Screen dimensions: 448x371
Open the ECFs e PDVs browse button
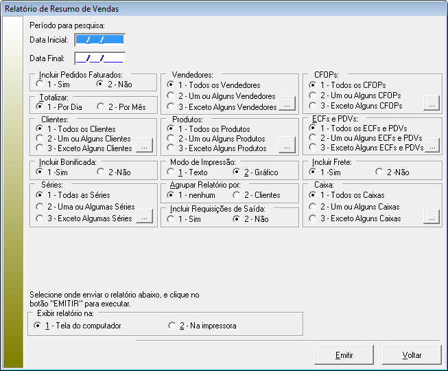(431, 146)
